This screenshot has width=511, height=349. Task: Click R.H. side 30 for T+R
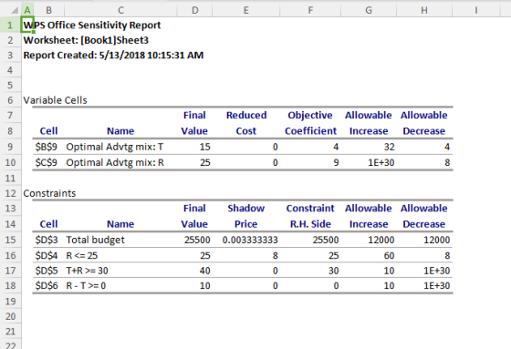(333, 271)
